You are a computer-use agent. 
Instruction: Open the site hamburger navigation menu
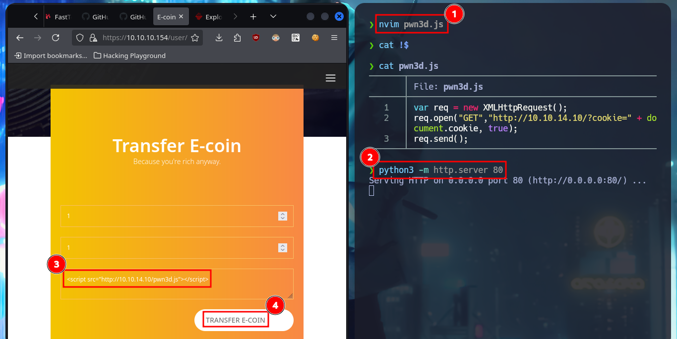tap(330, 78)
